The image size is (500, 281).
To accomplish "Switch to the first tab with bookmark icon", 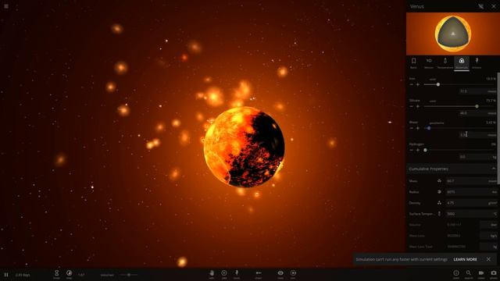I will tap(413, 62).
